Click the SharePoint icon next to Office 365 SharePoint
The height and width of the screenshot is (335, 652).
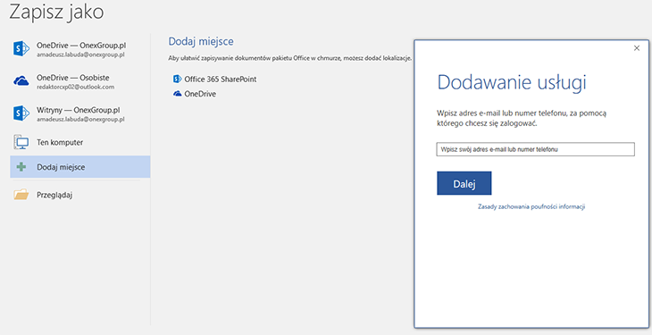(x=178, y=79)
